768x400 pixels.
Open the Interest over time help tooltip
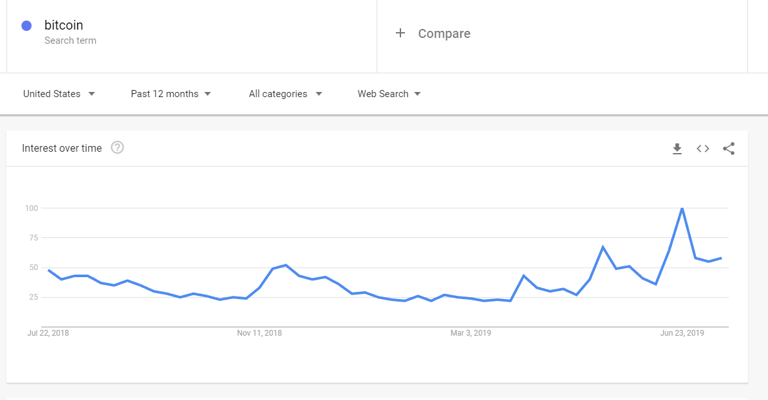click(x=117, y=148)
